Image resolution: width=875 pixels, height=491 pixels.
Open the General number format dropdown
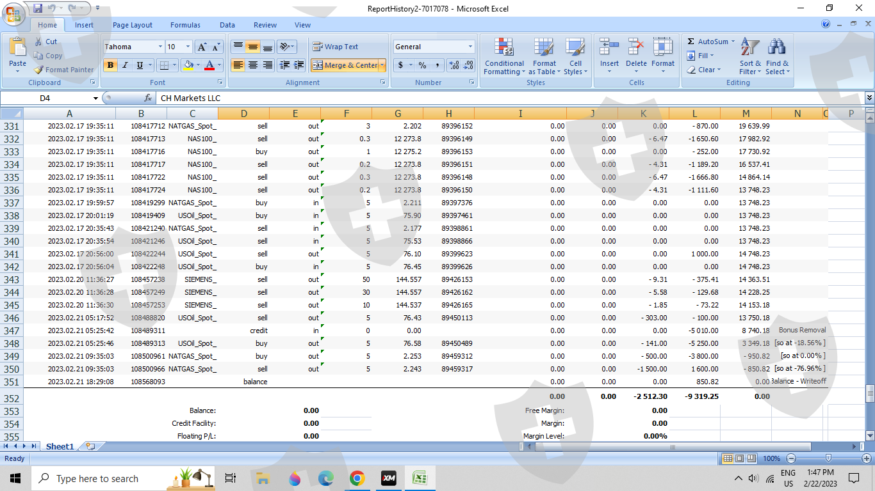[x=470, y=47]
